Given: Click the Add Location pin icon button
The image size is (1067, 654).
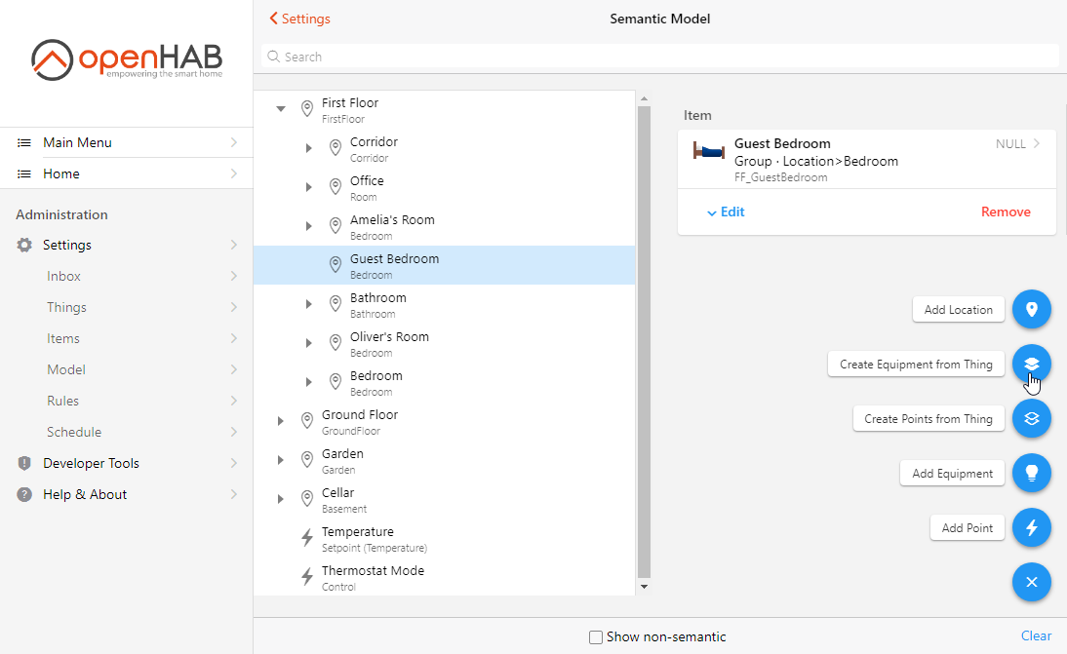Looking at the screenshot, I should 1031,310.
